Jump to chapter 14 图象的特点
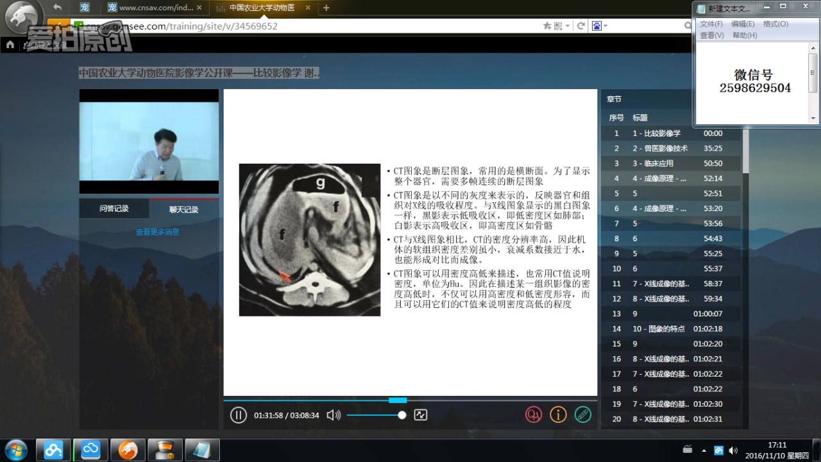 671,329
